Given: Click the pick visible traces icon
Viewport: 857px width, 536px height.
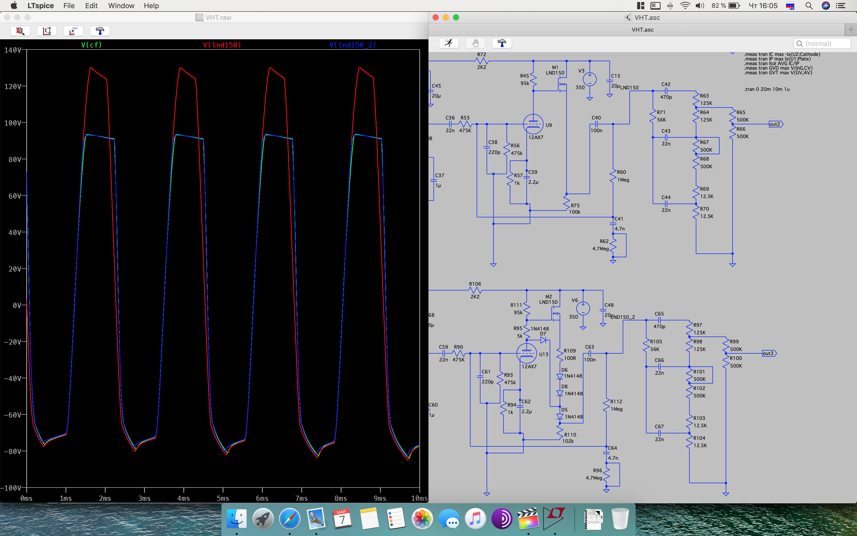Looking at the screenshot, I should tap(73, 31).
